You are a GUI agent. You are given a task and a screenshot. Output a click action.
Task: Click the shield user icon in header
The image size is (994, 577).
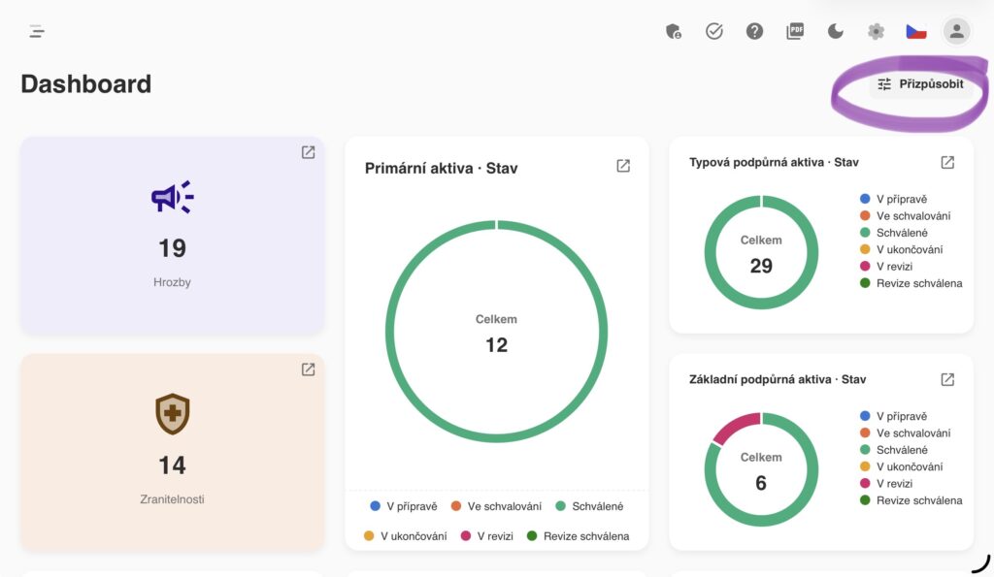tap(674, 31)
